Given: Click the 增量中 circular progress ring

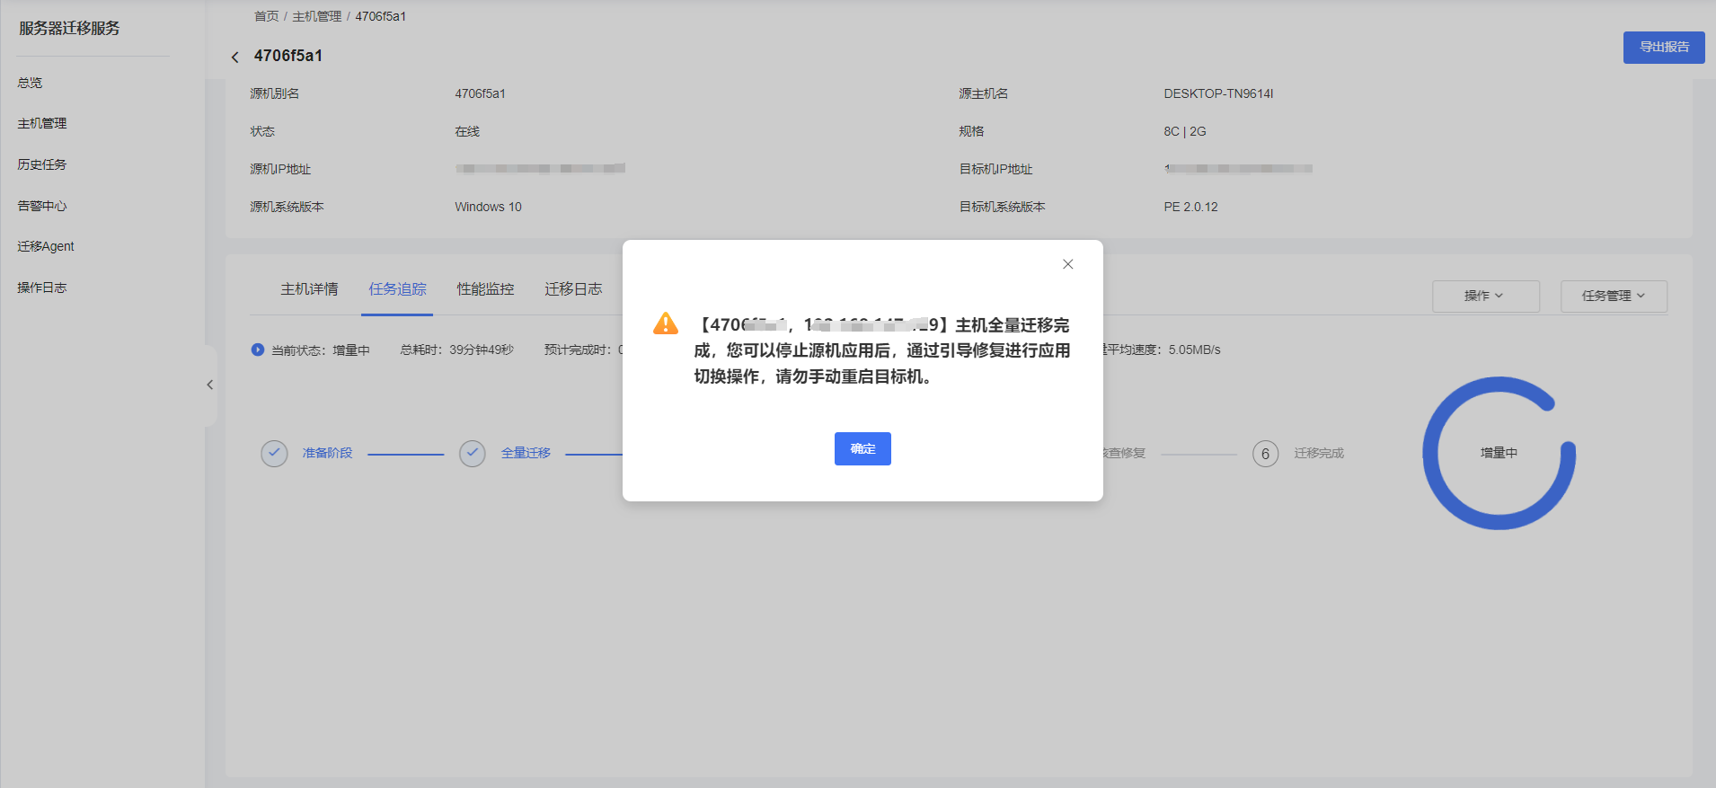Looking at the screenshot, I should (1499, 453).
